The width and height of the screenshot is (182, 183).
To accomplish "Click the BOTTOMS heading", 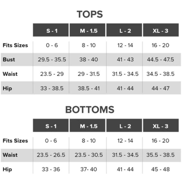I will (x=90, y=110).
